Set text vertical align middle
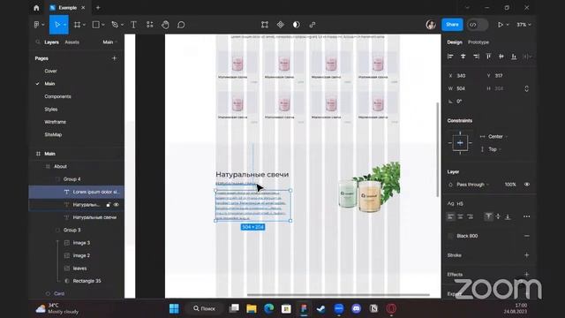The width and height of the screenshot is (565, 318). (x=498, y=216)
